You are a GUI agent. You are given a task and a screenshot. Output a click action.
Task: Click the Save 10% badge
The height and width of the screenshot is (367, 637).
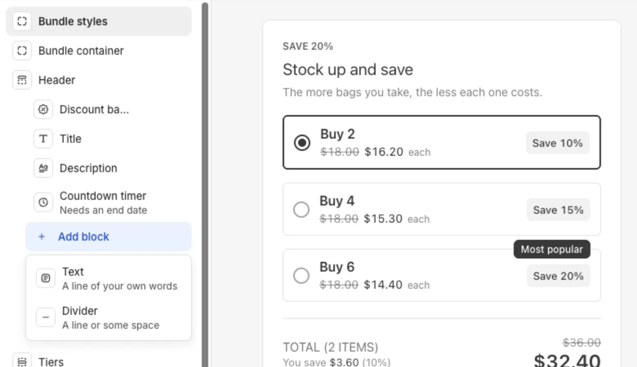(557, 143)
